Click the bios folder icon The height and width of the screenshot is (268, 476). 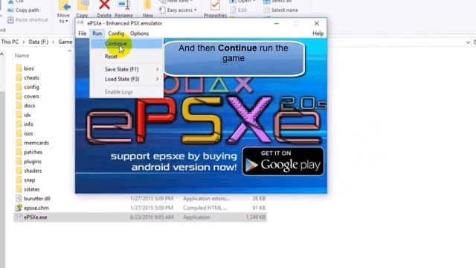coord(19,68)
